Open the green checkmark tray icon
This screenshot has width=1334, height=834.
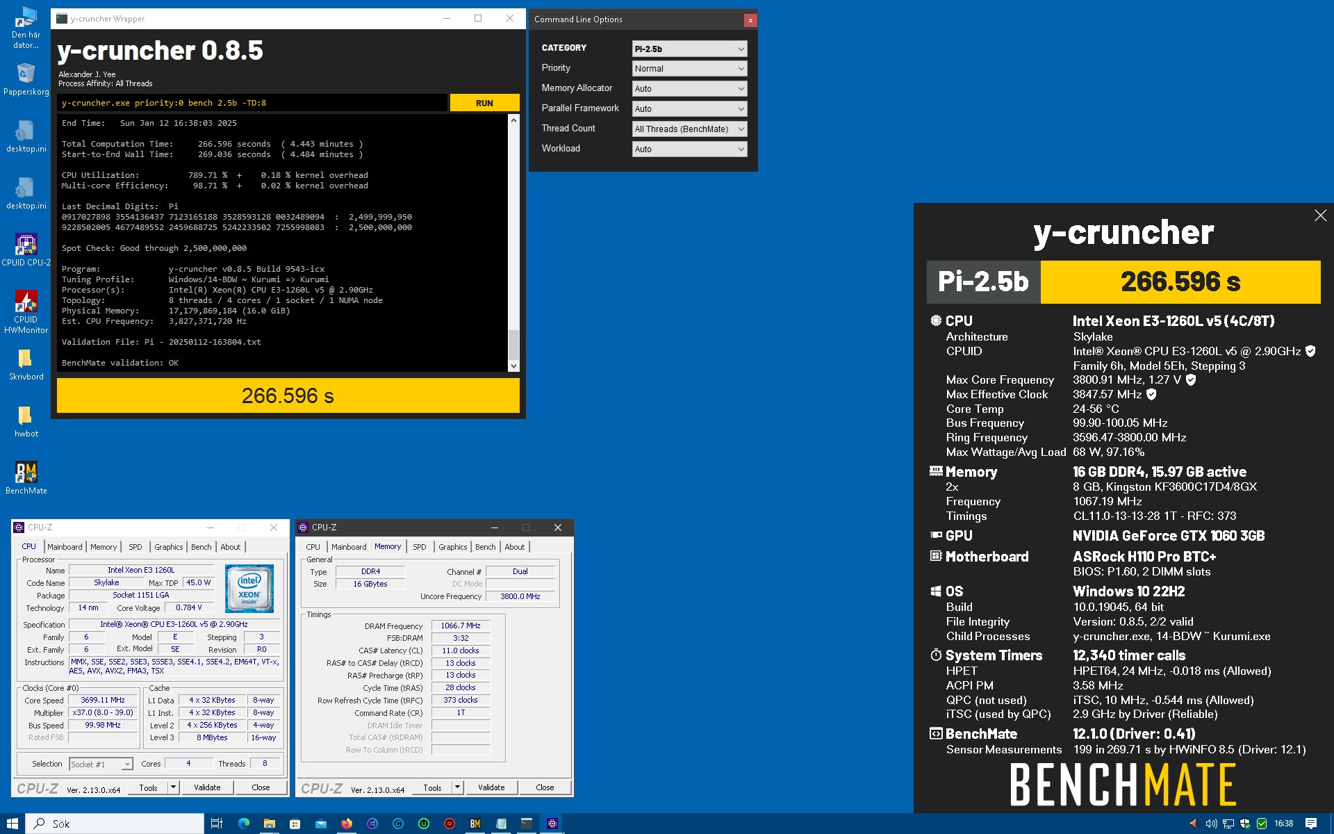[1262, 824]
